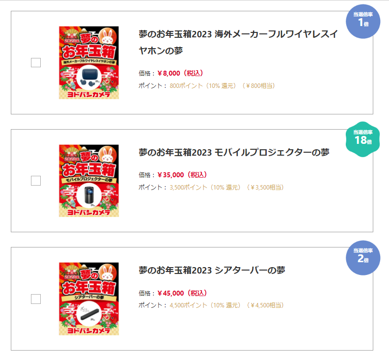Click the ヨドバシカメラ logo on the earphone thumbnail
389x355 pixels.
[x=89, y=93]
